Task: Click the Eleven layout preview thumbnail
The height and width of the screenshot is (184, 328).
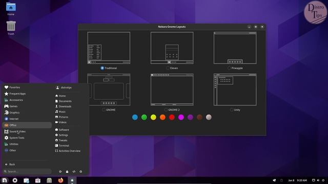Action: (172, 48)
